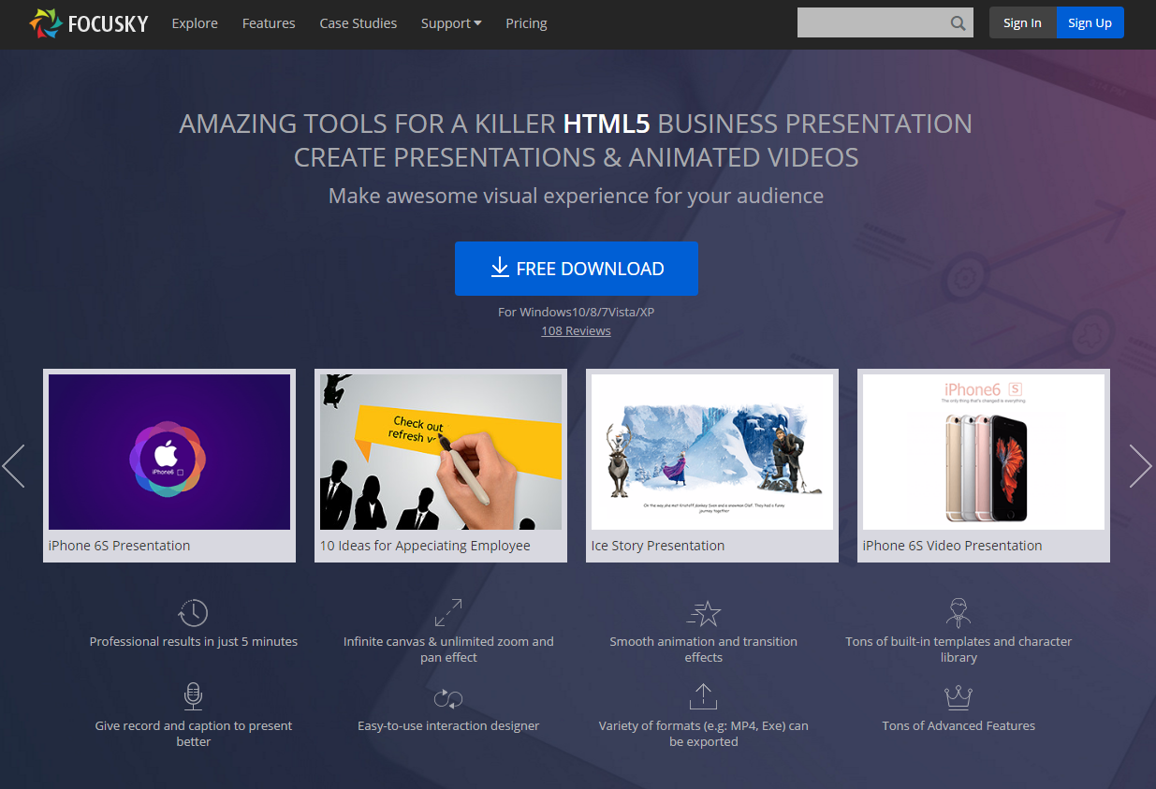
Task: Click 'Infinite canvas & unlimited zoom' text
Action: point(448,650)
